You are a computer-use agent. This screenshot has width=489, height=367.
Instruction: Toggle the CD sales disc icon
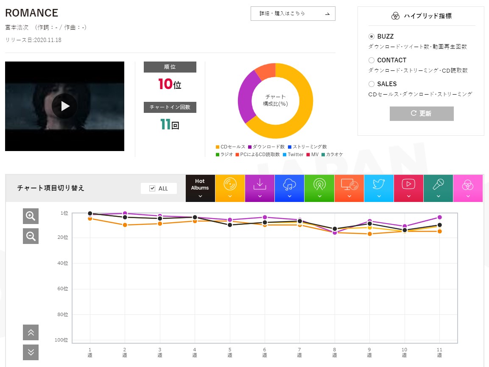coord(230,188)
